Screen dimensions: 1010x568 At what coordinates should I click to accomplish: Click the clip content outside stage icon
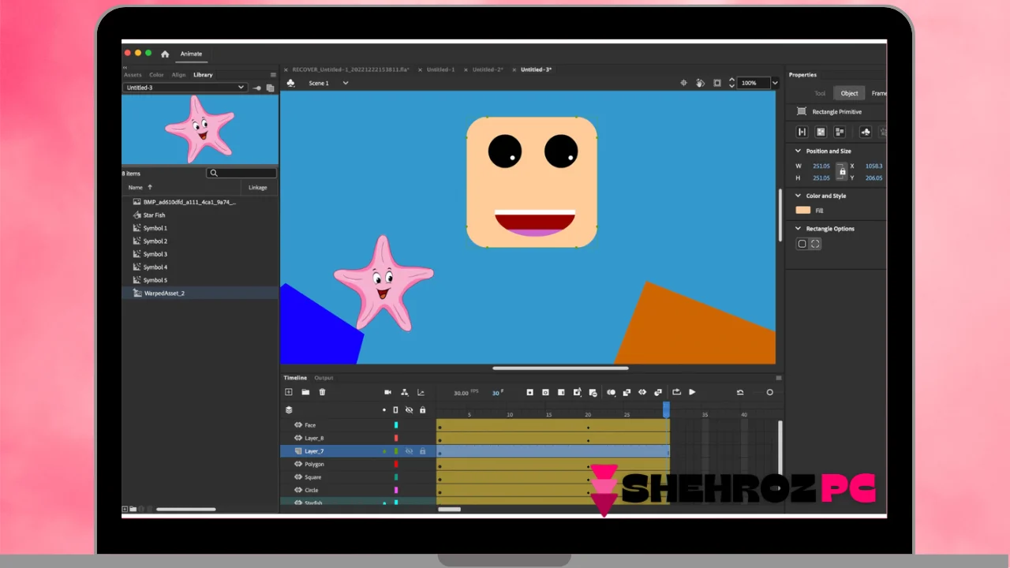(716, 83)
